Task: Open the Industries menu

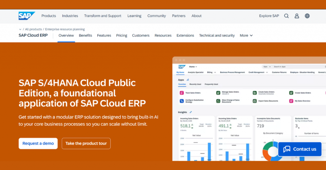Action: 70,16
